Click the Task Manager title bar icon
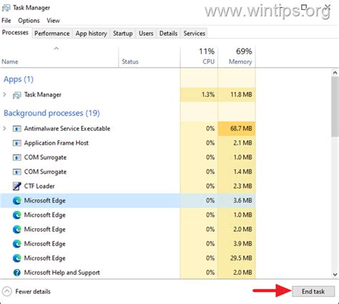Image resolution: width=339 pixels, height=304 pixels. tap(6, 8)
